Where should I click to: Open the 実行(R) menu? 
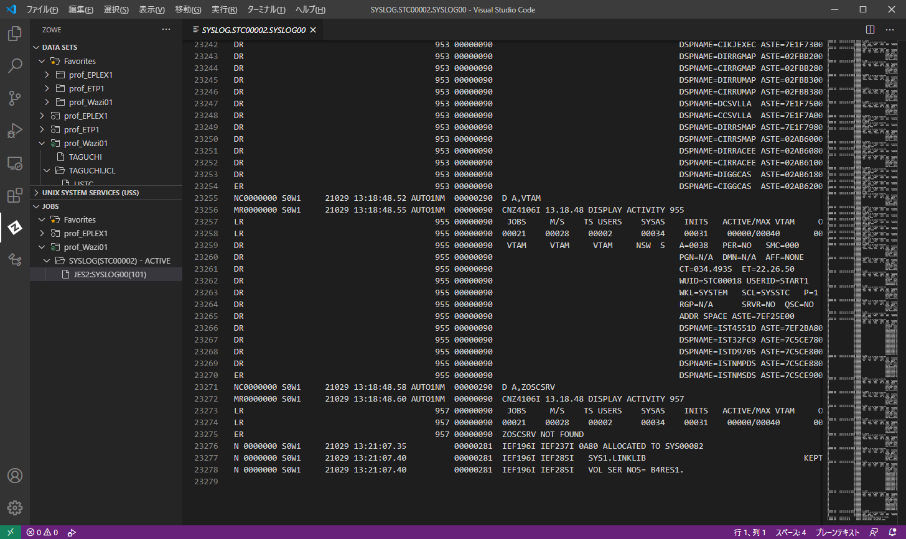coord(224,9)
